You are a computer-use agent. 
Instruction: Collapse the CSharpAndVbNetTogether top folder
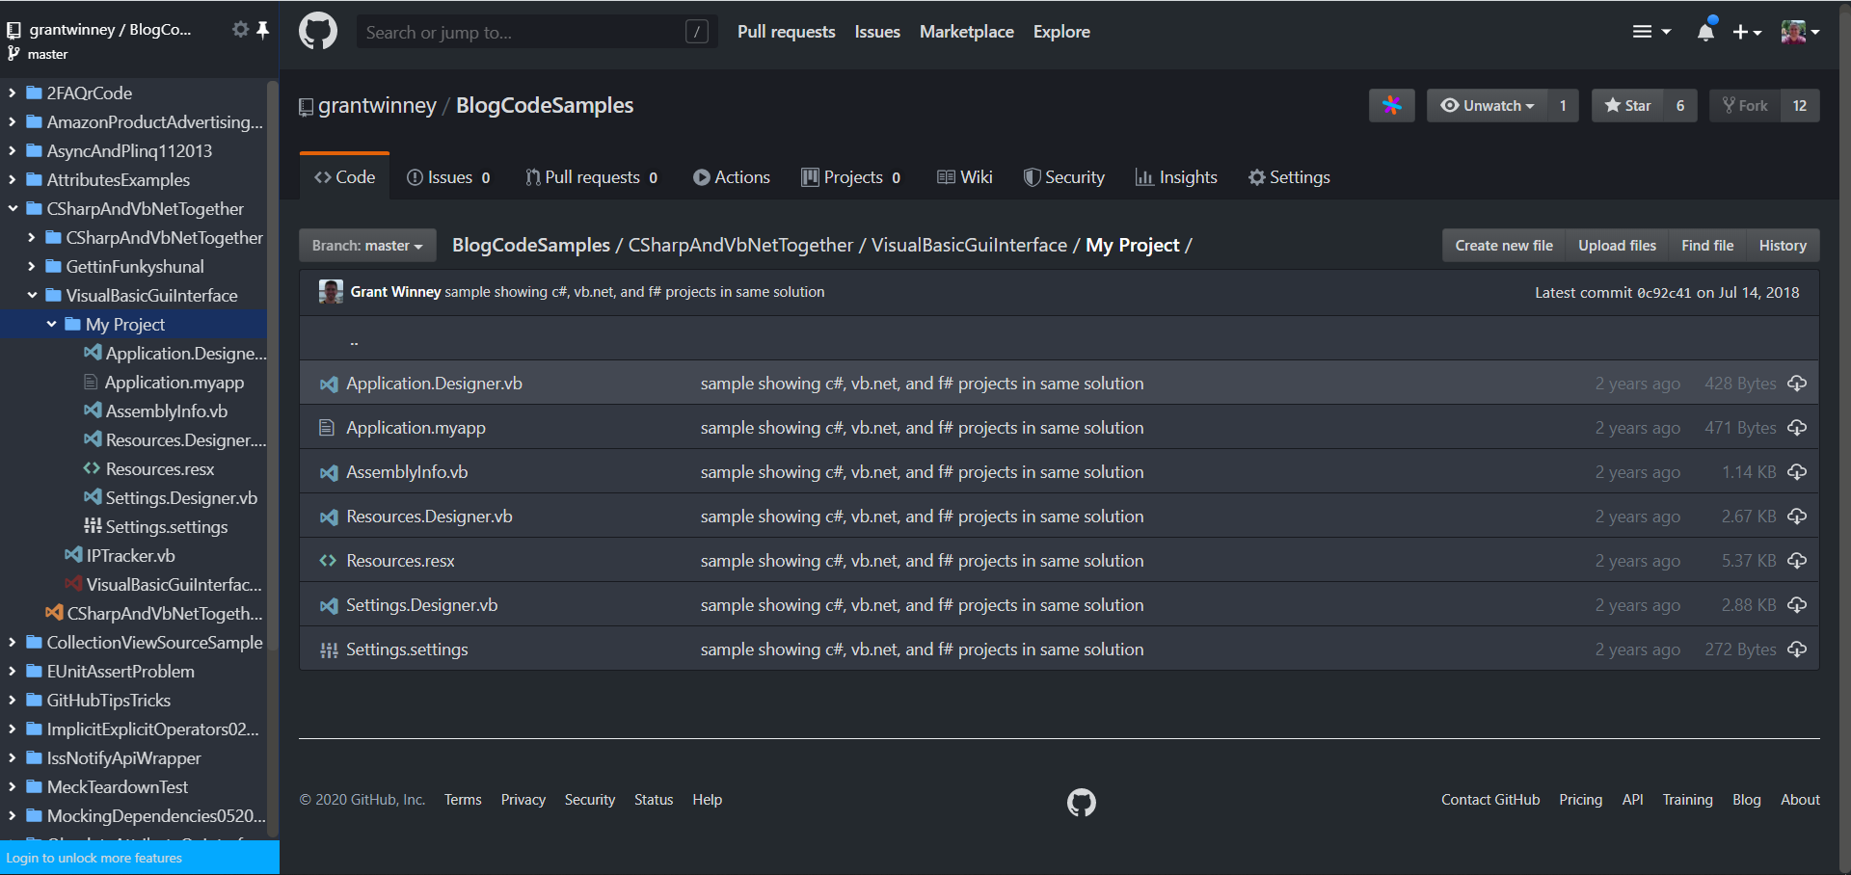pyautogui.click(x=12, y=209)
